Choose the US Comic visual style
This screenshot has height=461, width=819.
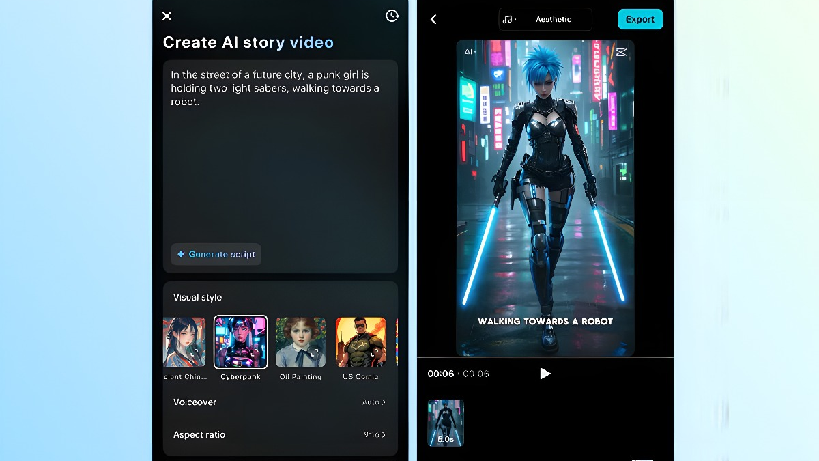click(x=360, y=342)
